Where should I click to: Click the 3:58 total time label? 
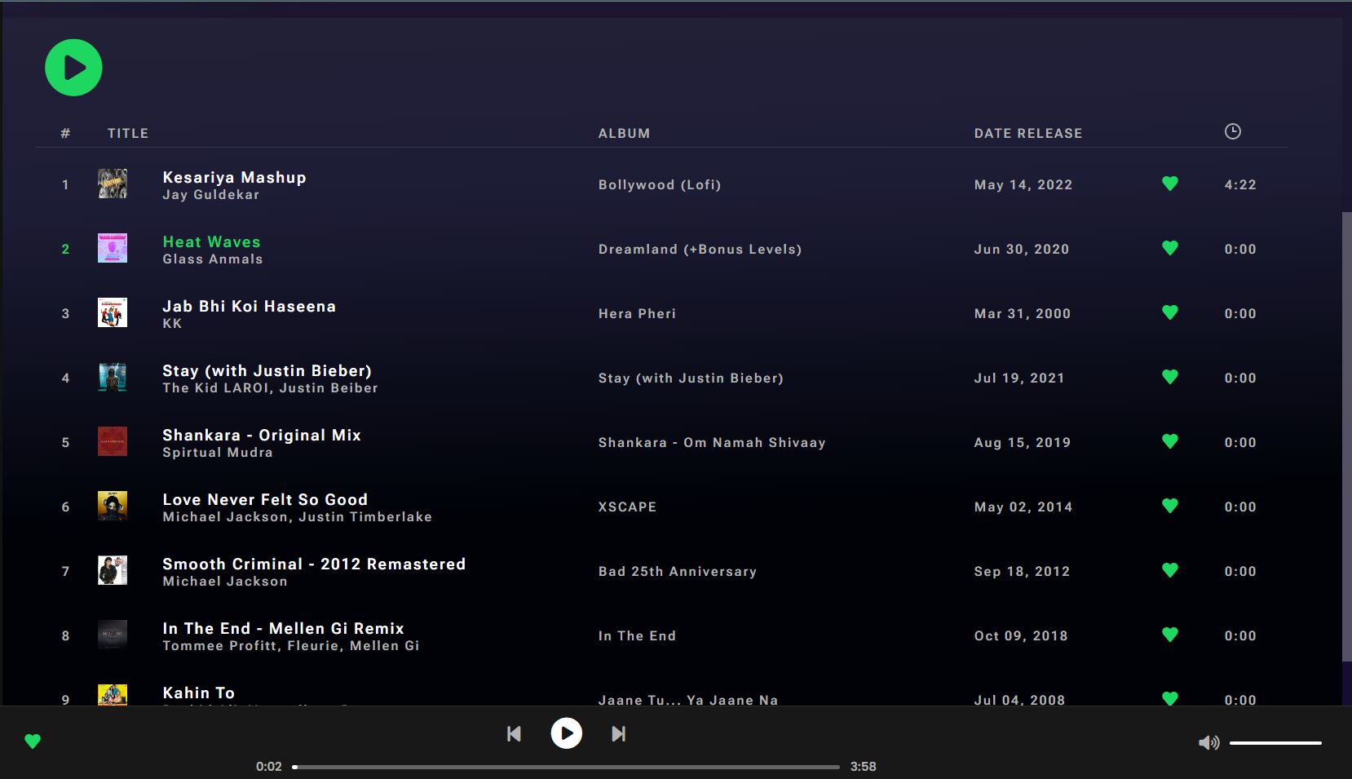coord(863,767)
